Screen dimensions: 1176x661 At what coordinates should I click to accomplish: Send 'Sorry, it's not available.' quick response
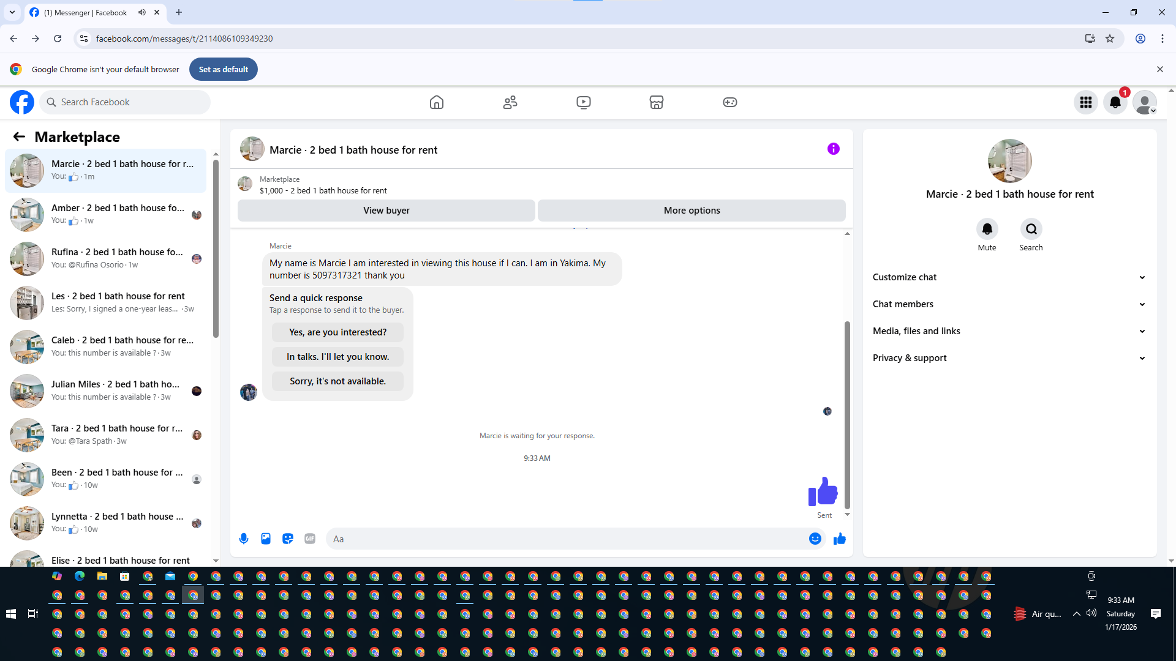337,381
